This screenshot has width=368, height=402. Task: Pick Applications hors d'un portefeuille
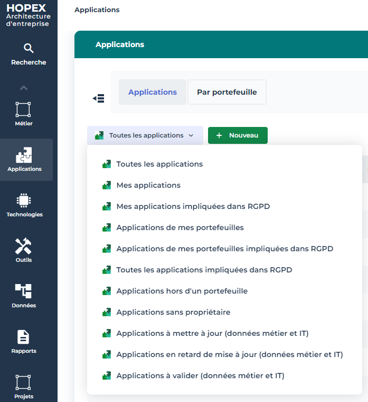[182, 291]
